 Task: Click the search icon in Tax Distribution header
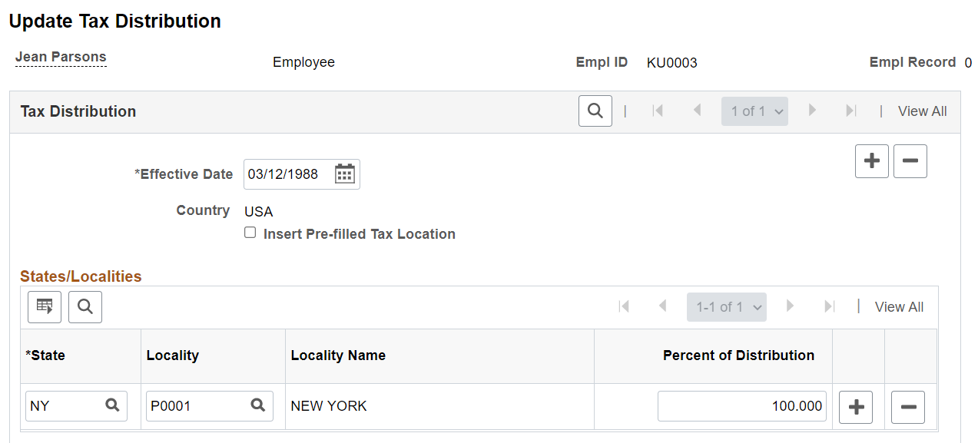[595, 111]
